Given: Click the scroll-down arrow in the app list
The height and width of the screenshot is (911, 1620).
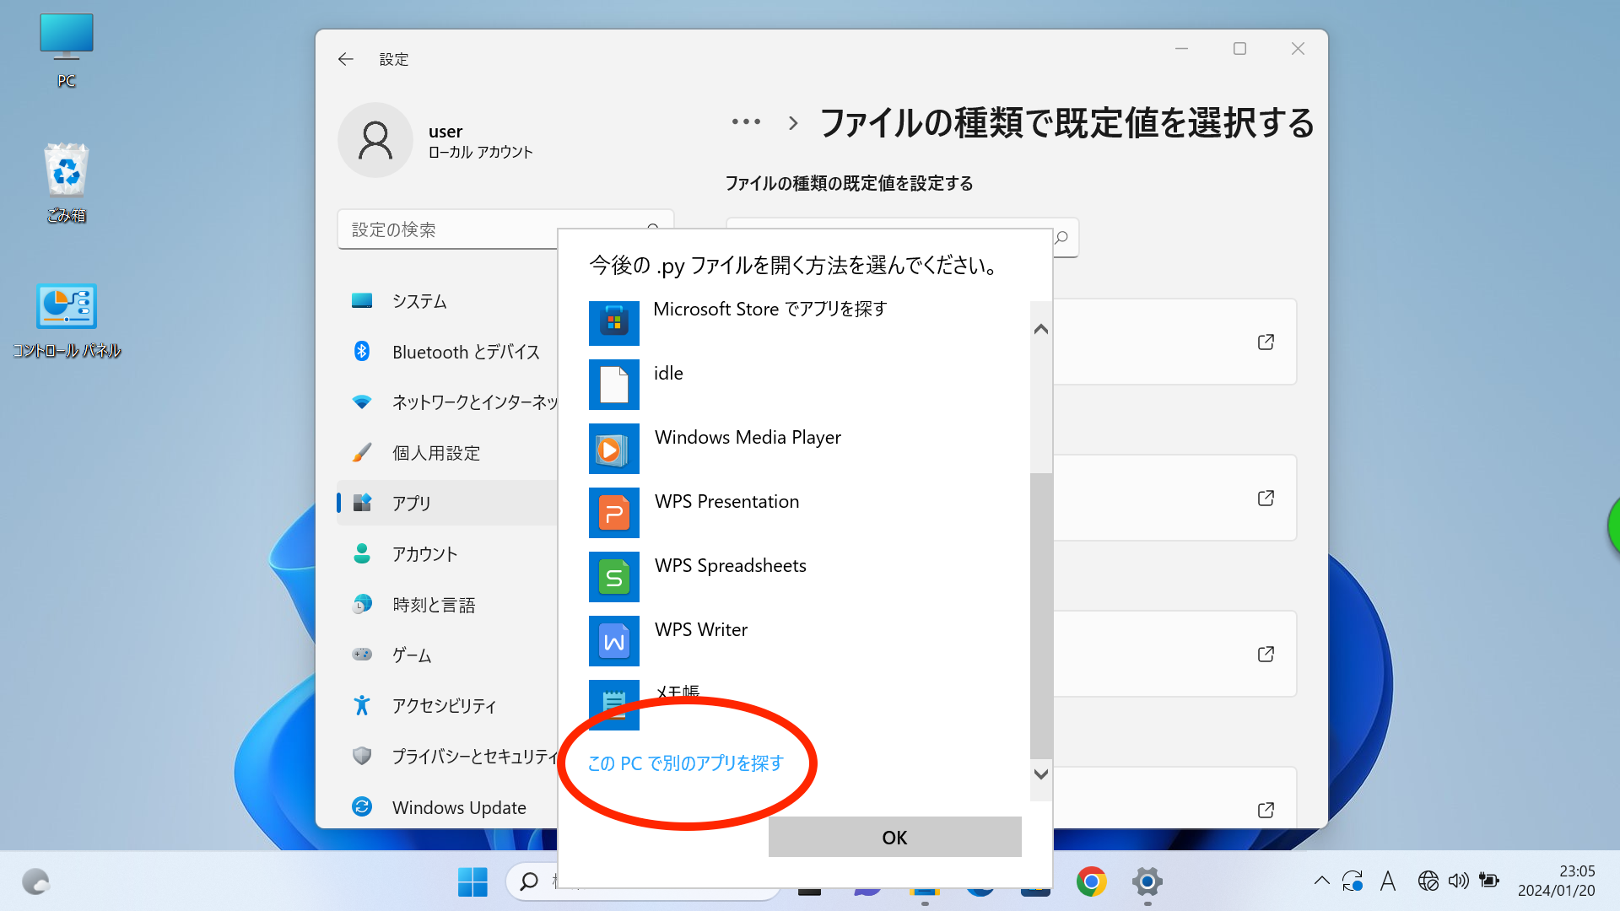Looking at the screenshot, I should 1040,774.
